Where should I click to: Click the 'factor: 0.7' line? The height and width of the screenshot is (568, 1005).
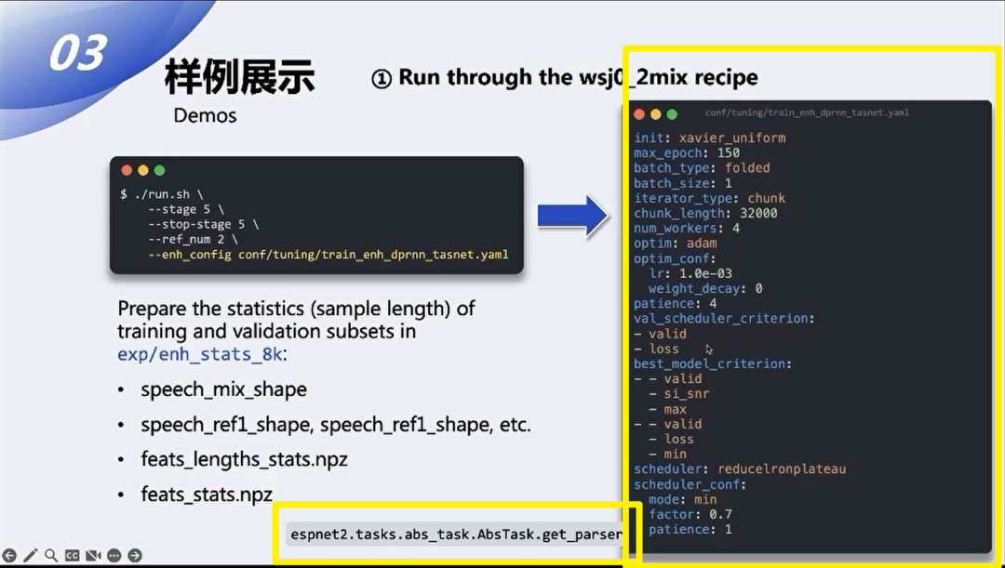(x=690, y=514)
